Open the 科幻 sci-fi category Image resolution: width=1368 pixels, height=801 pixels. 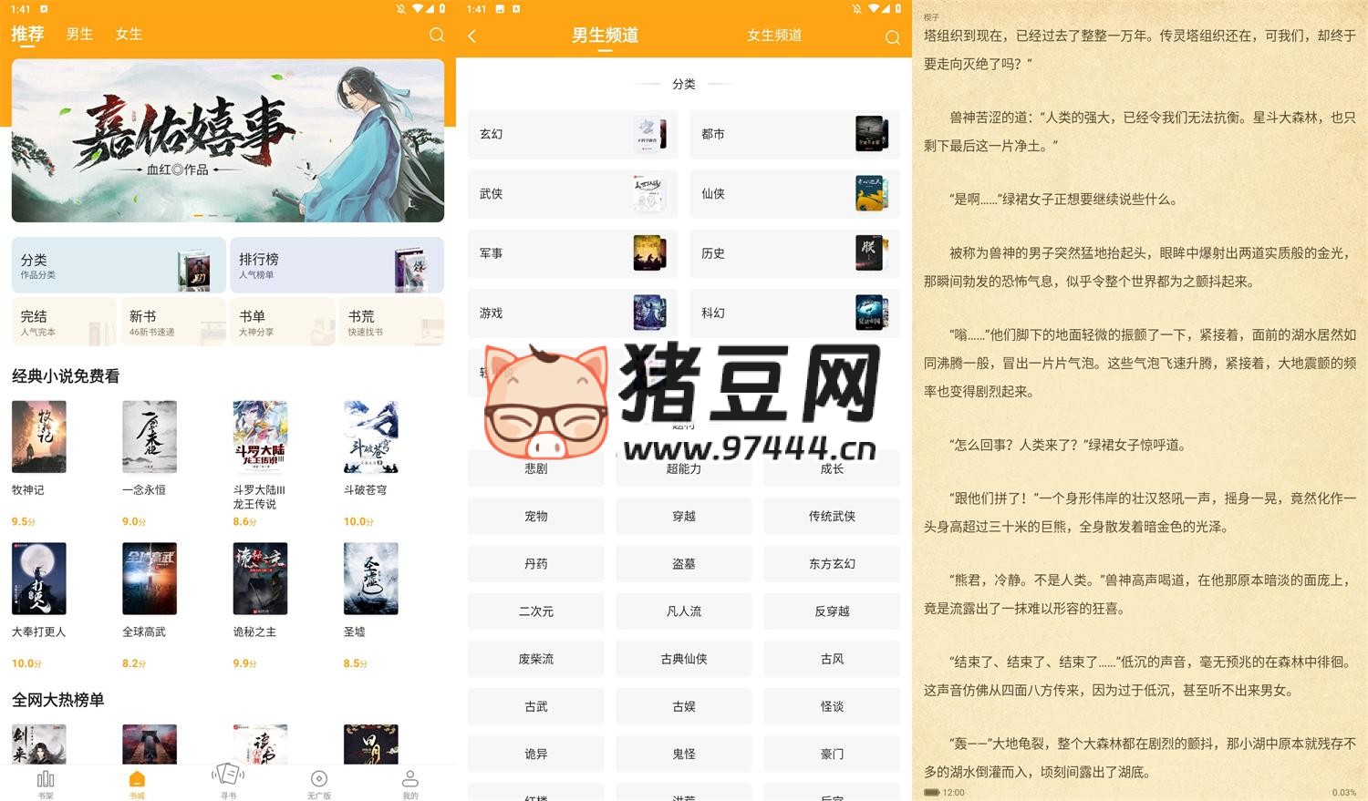(793, 313)
